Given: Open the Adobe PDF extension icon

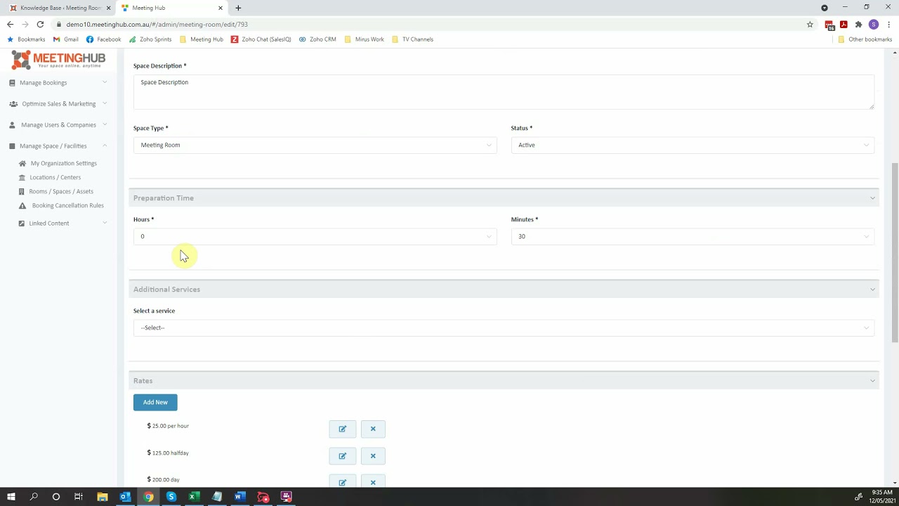Looking at the screenshot, I should (844, 24).
